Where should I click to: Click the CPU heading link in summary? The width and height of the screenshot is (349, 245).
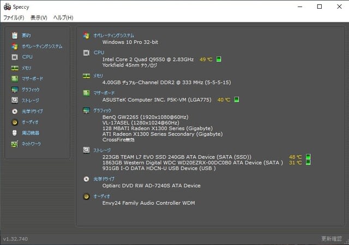tap(99, 52)
